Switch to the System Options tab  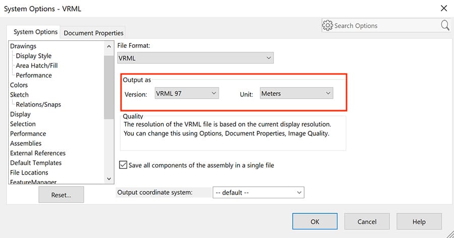pos(36,32)
